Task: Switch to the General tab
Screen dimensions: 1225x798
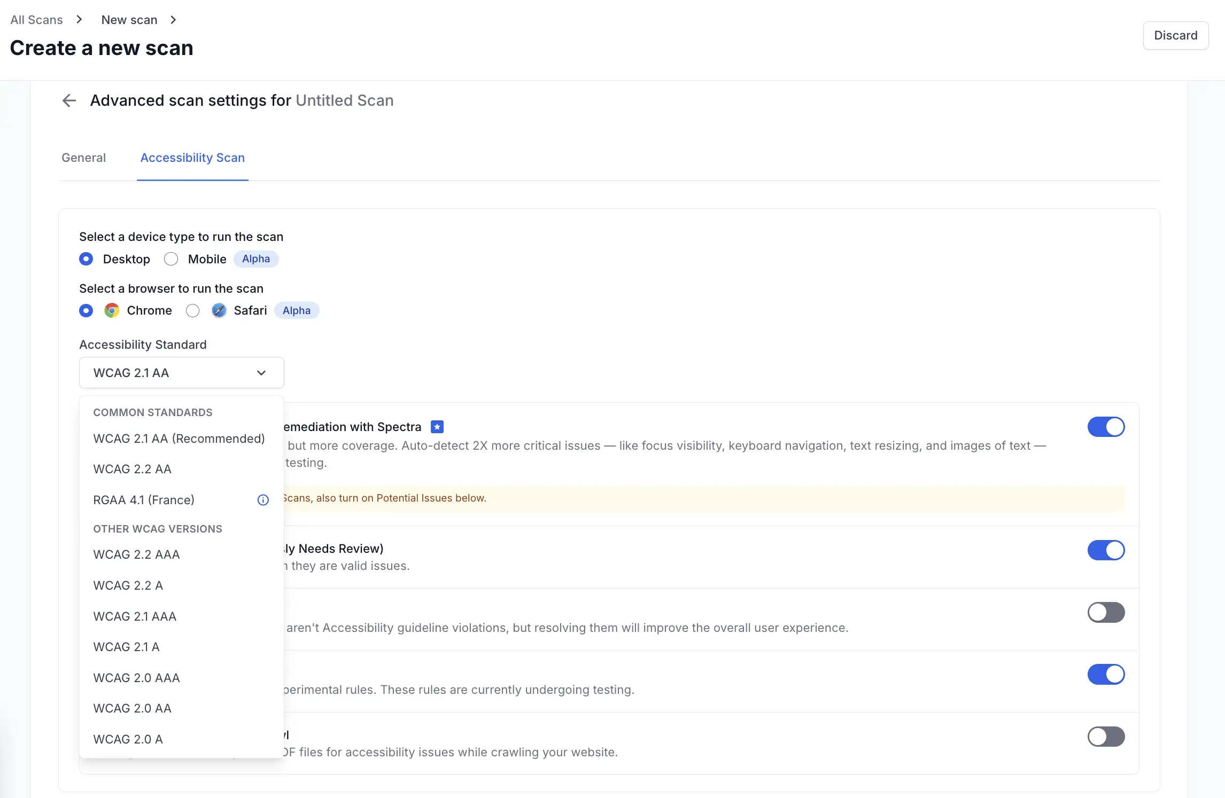Action: tap(84, 158)
